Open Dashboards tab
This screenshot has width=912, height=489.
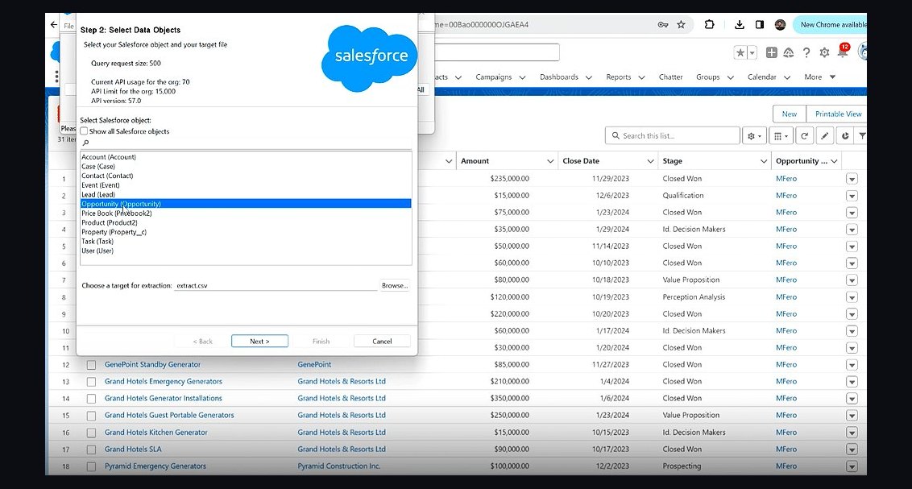[559, 77]
